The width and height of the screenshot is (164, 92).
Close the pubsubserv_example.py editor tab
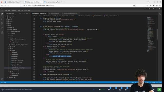click(x=47, y=14)
